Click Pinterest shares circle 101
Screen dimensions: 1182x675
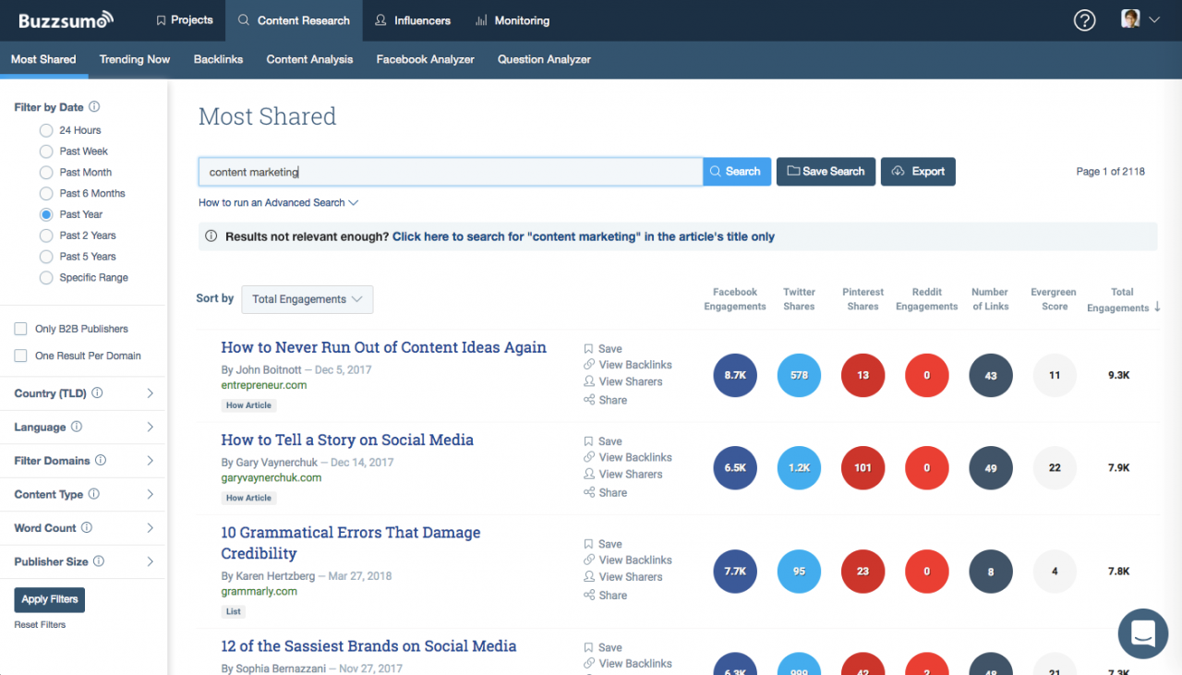tap(862, 468)
